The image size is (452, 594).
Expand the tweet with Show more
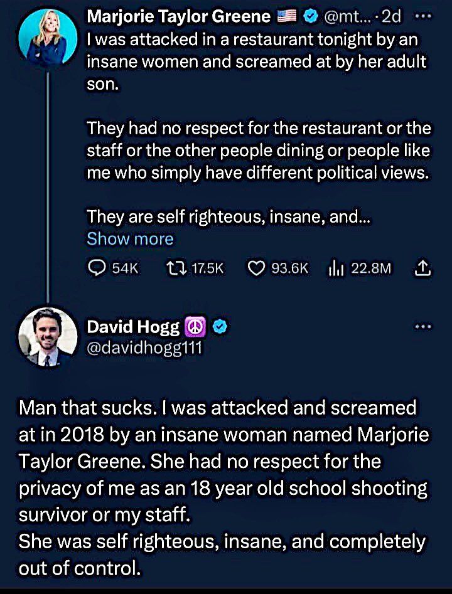point(130,239)
